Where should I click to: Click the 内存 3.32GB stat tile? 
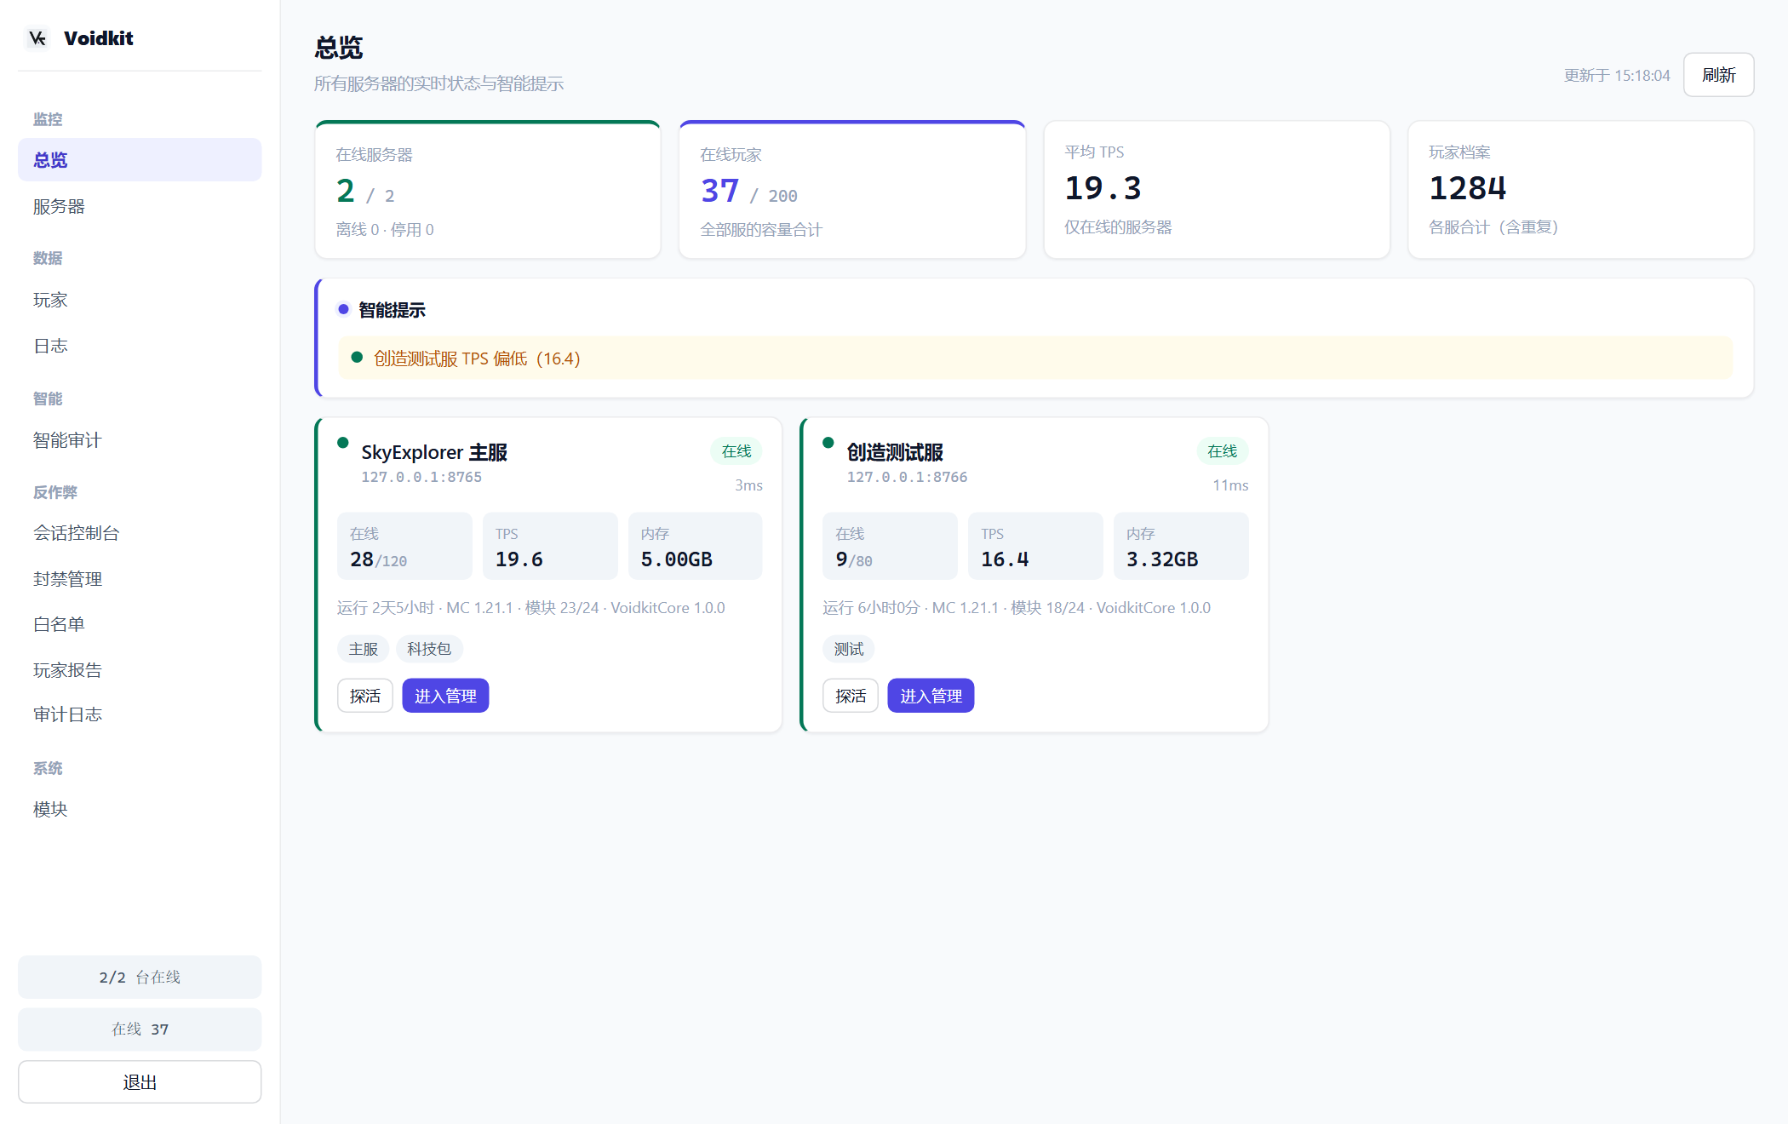(x=1181, y=546)
